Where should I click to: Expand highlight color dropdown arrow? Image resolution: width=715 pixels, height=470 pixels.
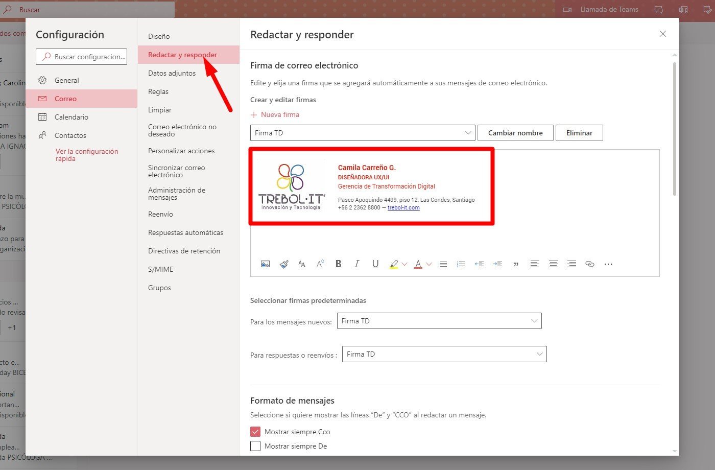pos(404,264)
